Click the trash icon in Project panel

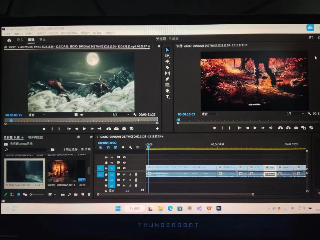click(x=89, y=195)
